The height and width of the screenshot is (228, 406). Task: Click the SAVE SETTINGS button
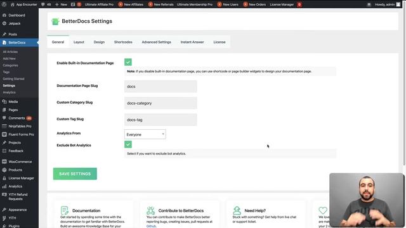pos(75,174)
